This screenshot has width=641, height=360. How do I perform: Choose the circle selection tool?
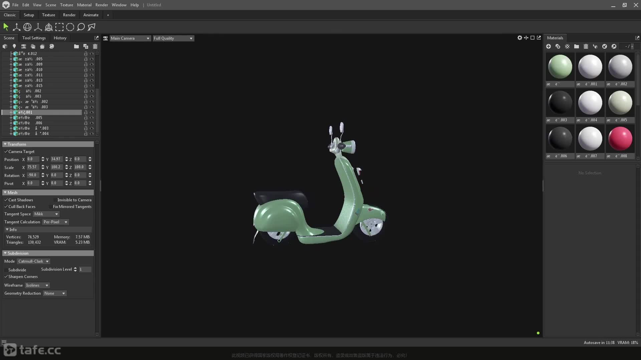(70, 27)
